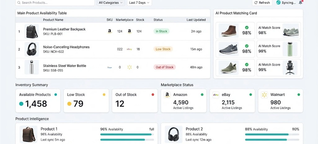Screen dimensions: 318x144
Task: Select the office chair match thumbnail
Action: (290, 68)
